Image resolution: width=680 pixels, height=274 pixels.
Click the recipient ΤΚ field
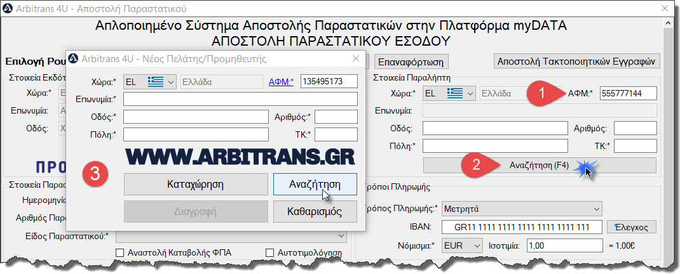(636, 146)
